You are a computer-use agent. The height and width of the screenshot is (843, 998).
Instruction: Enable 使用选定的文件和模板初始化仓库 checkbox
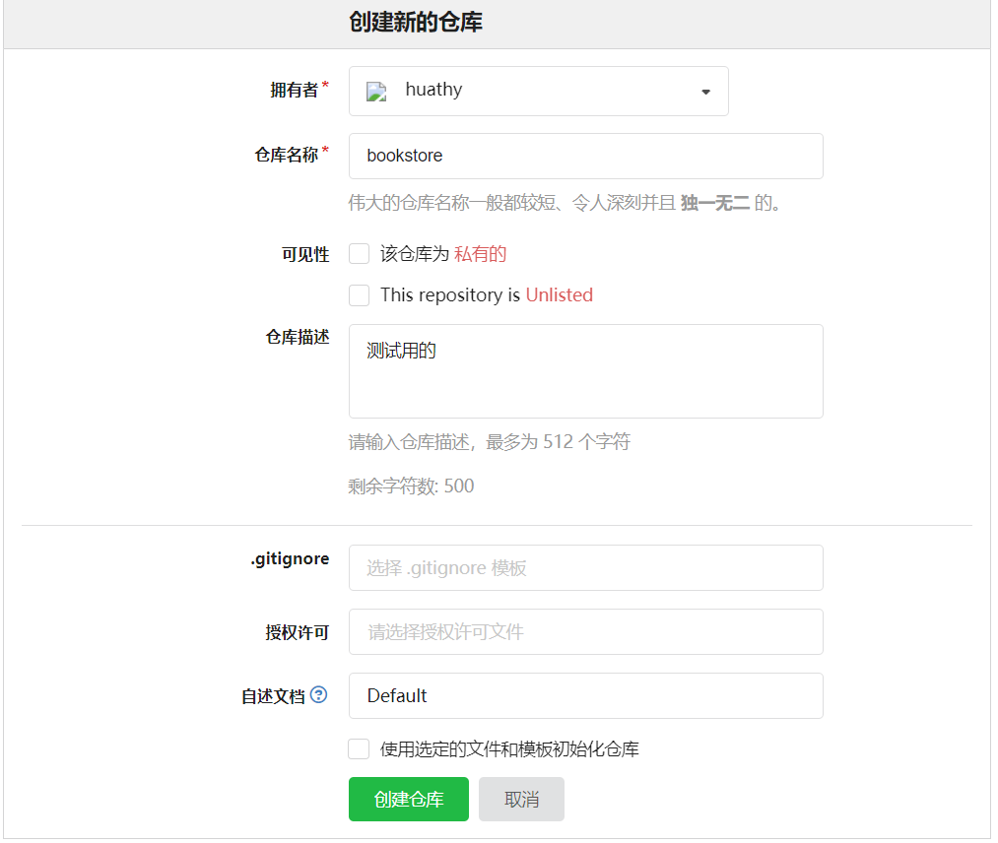[x=359, y=748]
